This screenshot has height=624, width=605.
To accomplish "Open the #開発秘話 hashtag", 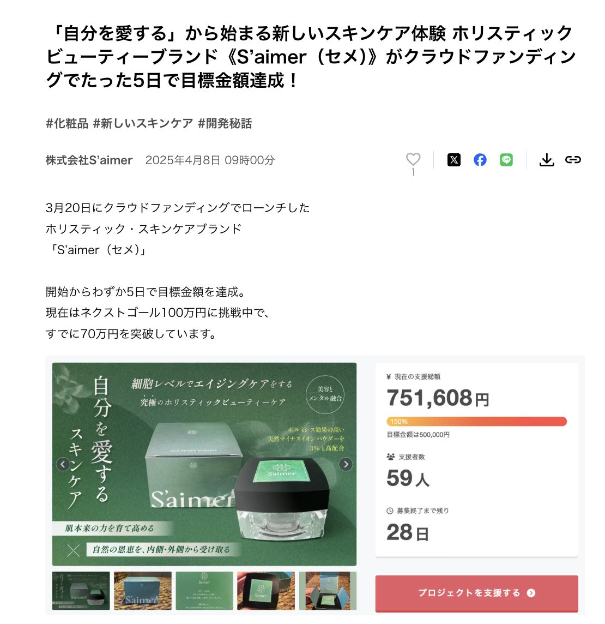I will click(x=225, y=123).
